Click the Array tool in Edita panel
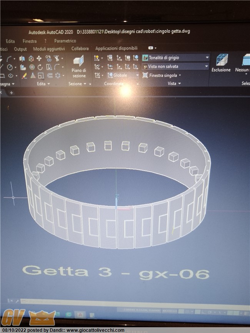This screenshot has width=250, height=333. point(58,76)
